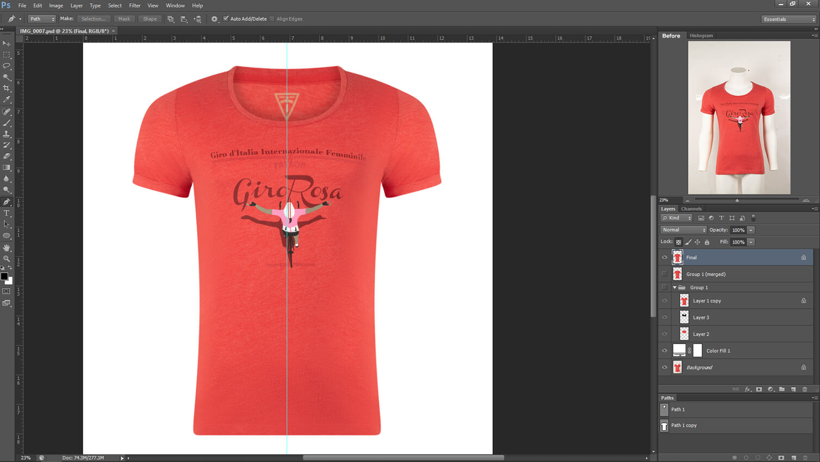Select the Magic Wand tool

7,77
